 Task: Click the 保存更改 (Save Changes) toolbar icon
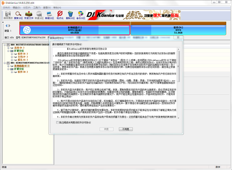coord(7,15)
